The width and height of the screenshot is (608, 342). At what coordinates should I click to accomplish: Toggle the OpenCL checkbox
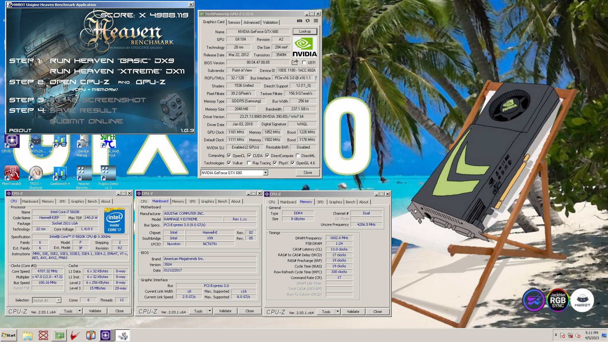click(x=229, y=156)
